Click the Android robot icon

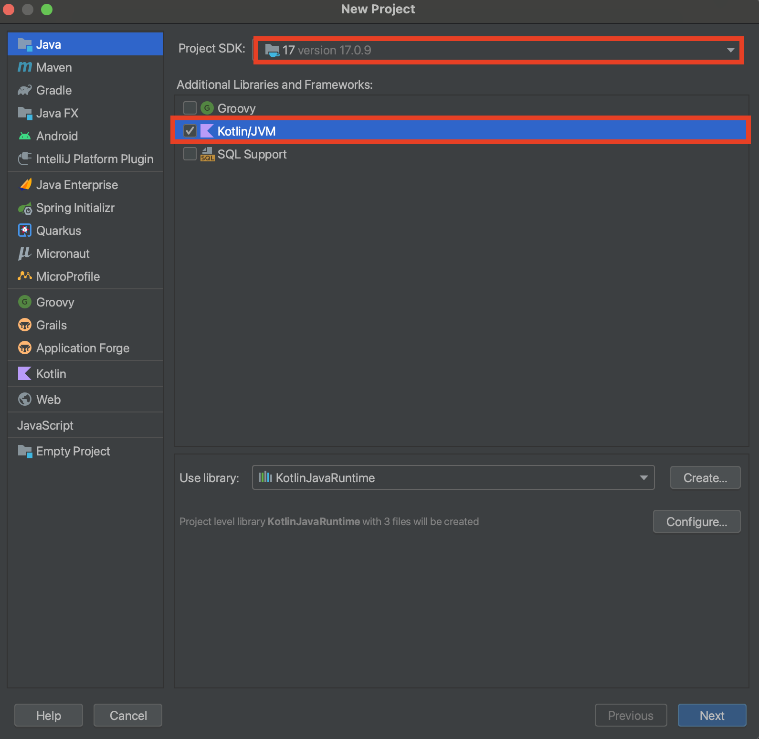[x=25, y=136]
